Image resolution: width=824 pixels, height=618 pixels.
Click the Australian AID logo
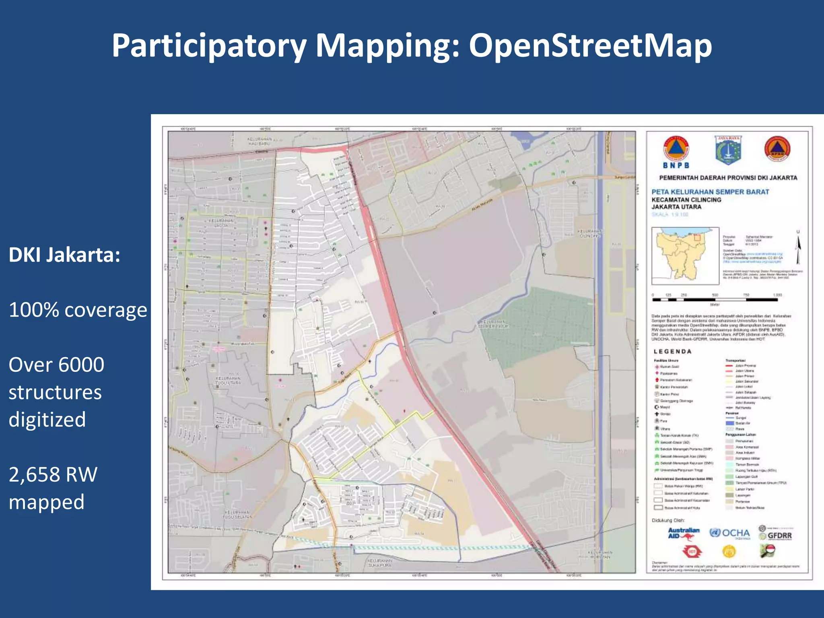click(x=684, y=534)
